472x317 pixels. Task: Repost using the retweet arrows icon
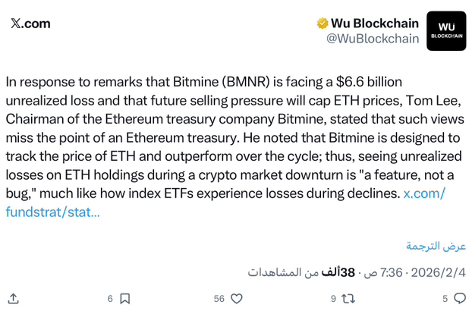click(348, 299)
